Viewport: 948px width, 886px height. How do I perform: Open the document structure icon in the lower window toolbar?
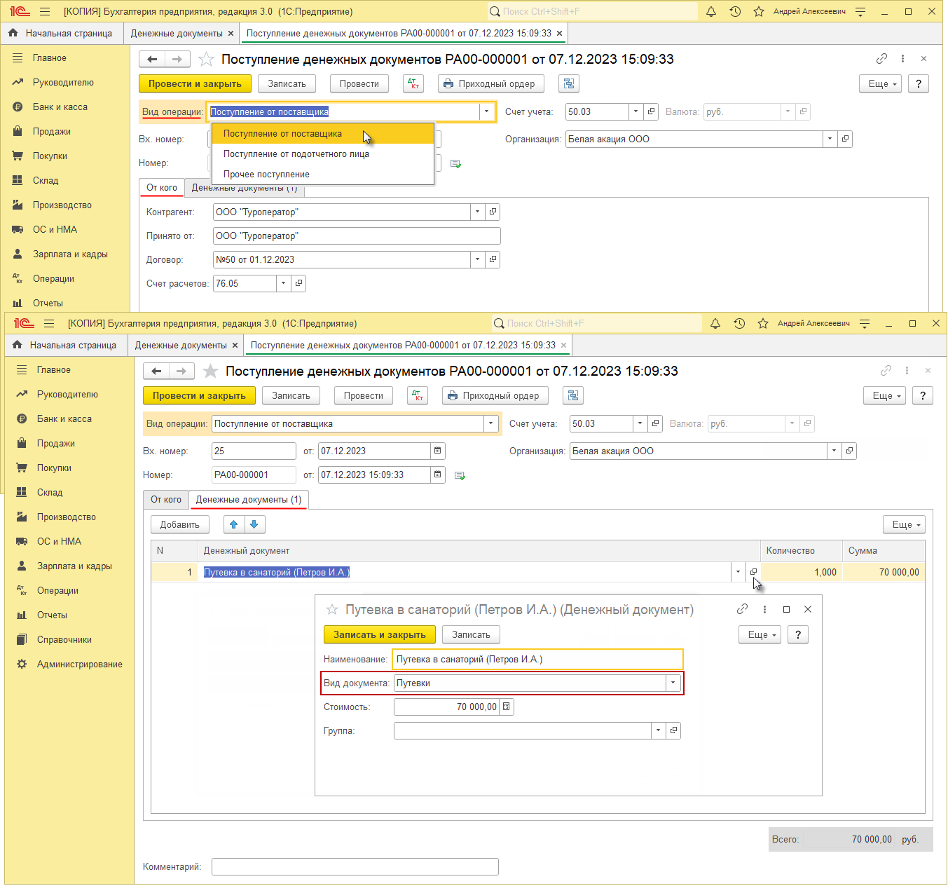point(573,395)
